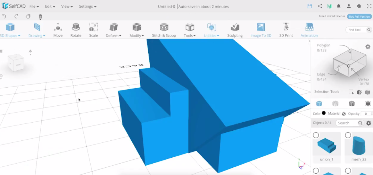The image size is (373, 175).
Task: Click Free Limited License text
Action: [332, 16]
